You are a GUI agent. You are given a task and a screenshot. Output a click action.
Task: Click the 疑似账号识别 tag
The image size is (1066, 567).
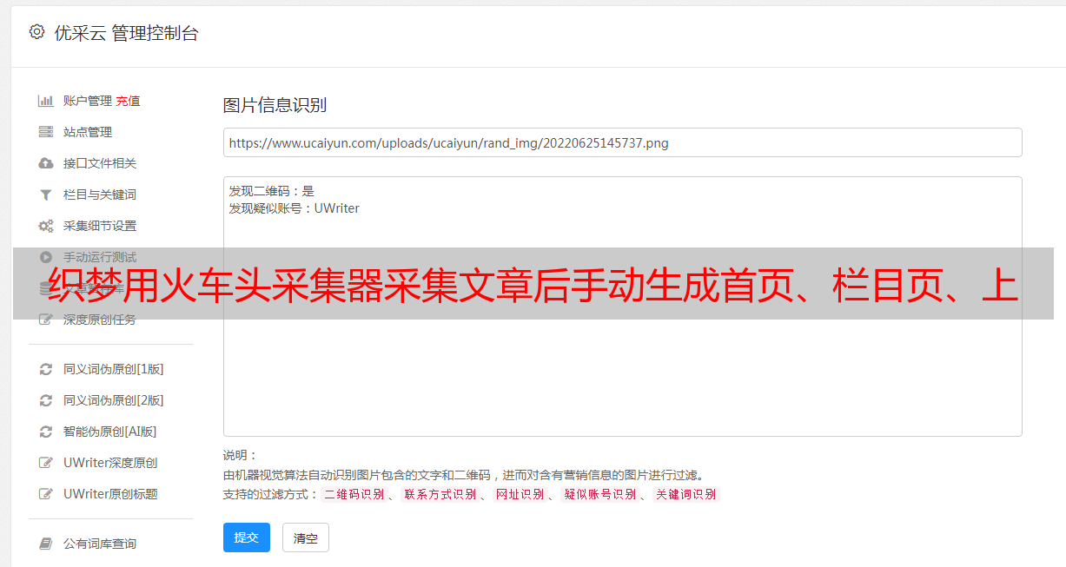599,494
